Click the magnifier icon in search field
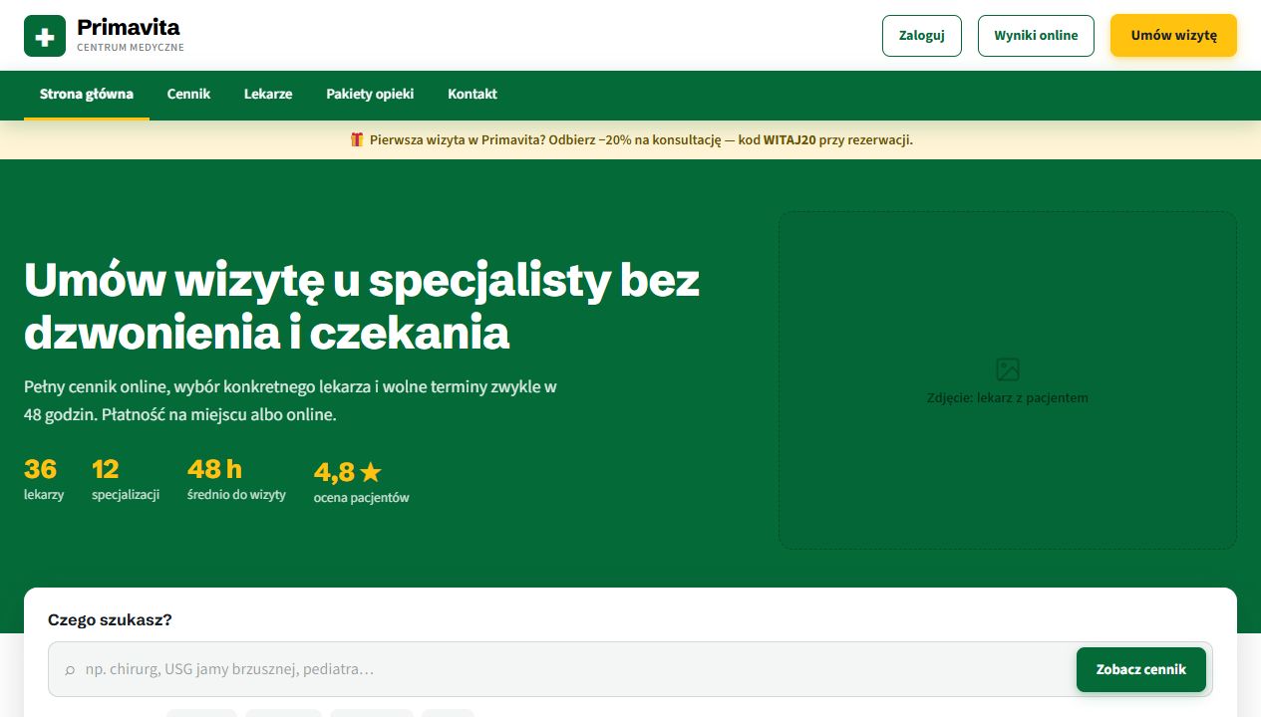 (70, 670)
